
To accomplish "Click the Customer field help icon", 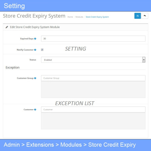I will tap(35, 110).
